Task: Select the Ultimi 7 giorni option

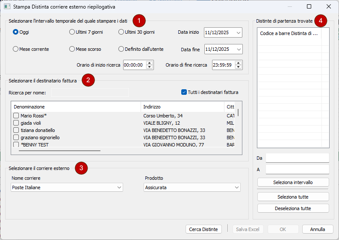Action: (x=72, y=32)
